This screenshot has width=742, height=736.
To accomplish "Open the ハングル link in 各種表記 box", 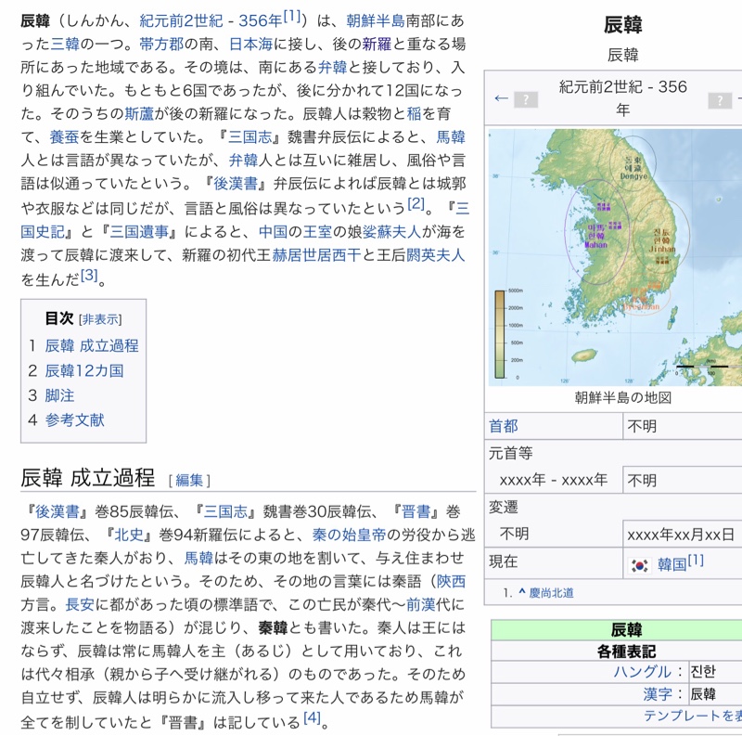I will point(643,672).
